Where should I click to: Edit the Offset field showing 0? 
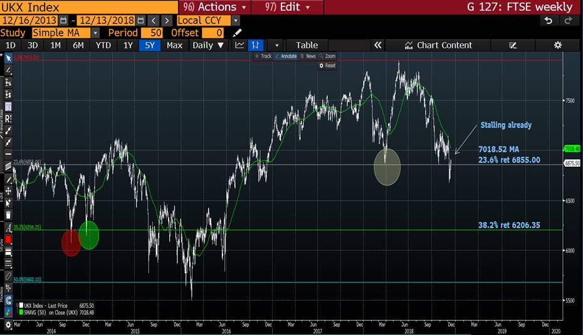(213, 33)
